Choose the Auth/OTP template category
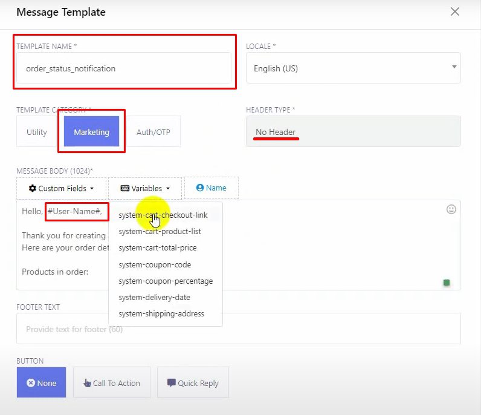Viewport: 481px width, 415px height. coord(153,132)
